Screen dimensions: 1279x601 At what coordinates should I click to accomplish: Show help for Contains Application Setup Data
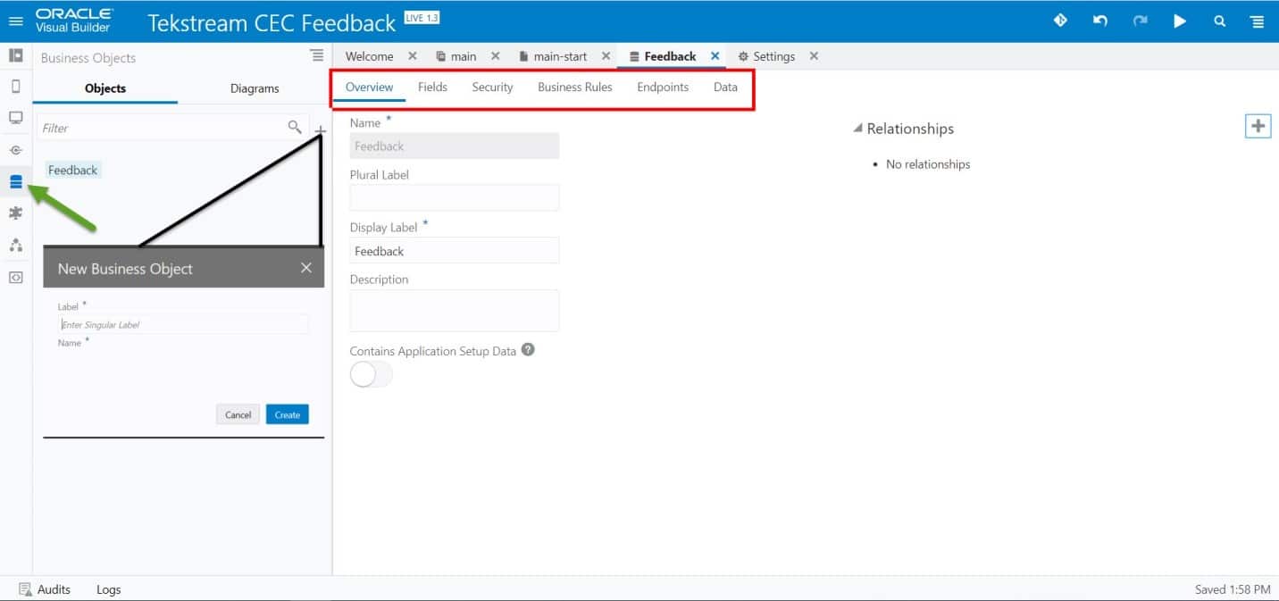(528, 350)
